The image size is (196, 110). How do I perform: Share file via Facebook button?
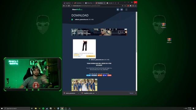[x=94, y=75]
